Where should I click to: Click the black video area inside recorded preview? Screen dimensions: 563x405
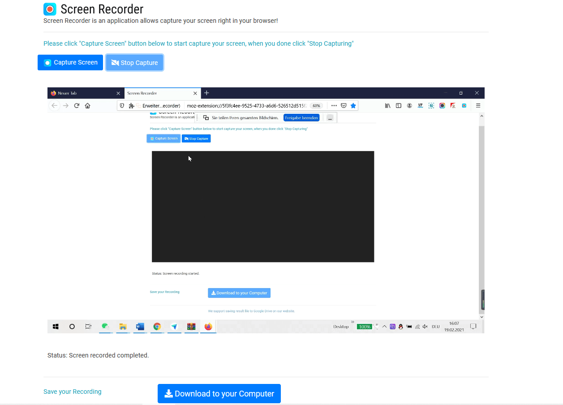[263, 207]
